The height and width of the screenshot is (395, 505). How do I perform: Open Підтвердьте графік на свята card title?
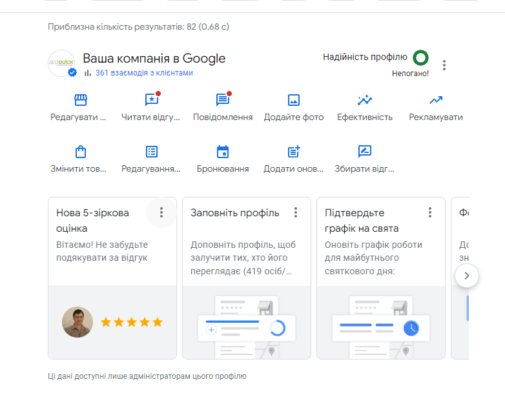pos(362,221)
